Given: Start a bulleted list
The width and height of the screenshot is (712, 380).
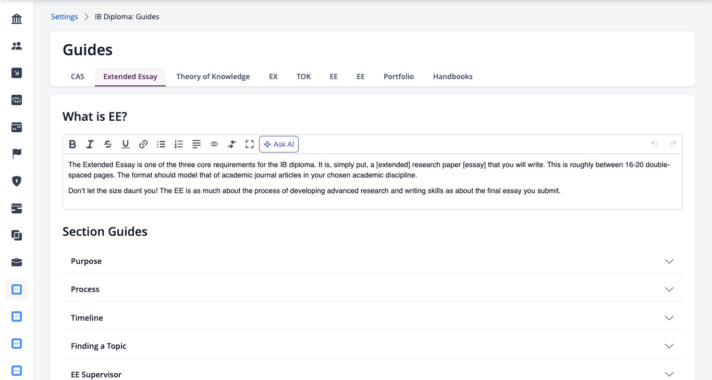Looking at the screenshot, I should coord(161,144).
